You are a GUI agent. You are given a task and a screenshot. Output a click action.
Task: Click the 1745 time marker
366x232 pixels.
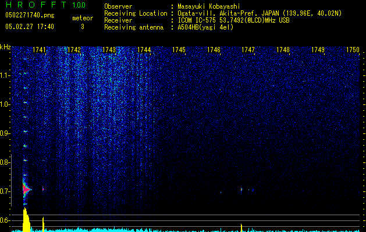pyautogui.click(x=179, y=49)
